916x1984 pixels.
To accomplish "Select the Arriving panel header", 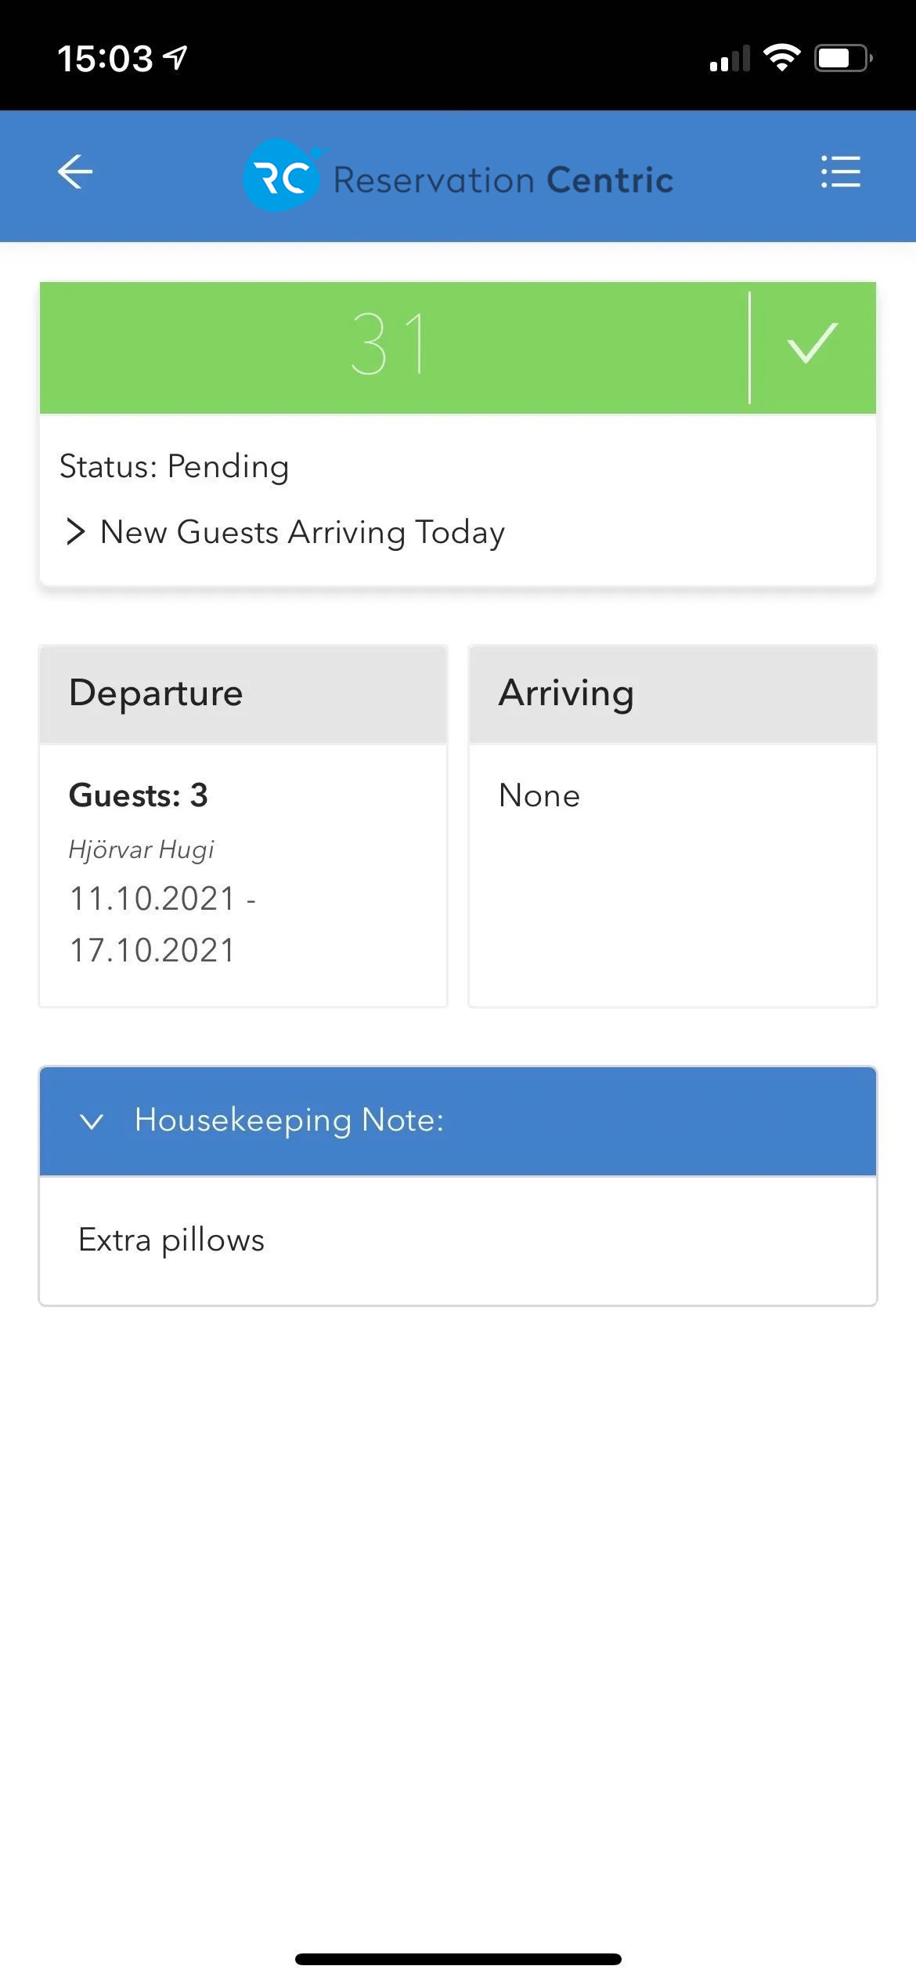I will click(x=673, y=694).
